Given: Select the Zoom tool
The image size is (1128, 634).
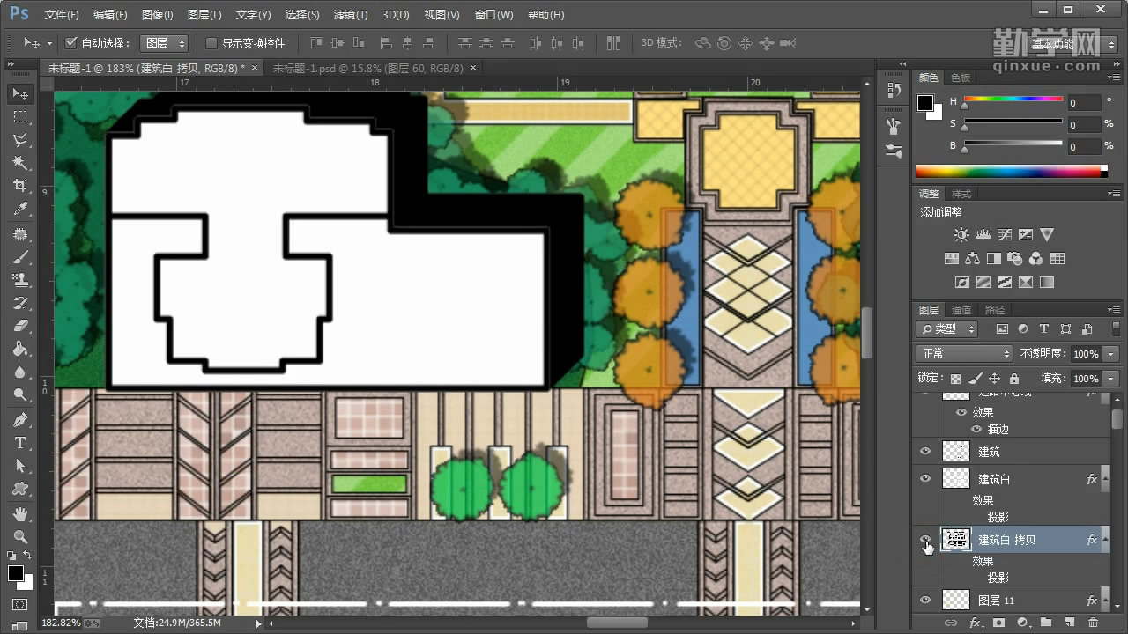Looking at the screenshot, I should 20,537.
